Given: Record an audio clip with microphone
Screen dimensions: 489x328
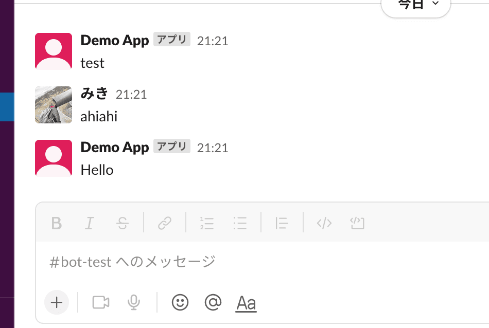Looking at the screenshot, I should click(134, 302).
